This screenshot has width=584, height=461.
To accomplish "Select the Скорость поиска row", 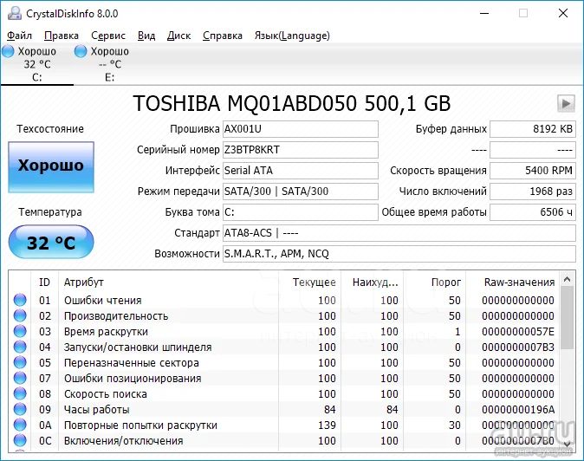I will (284, 394).
